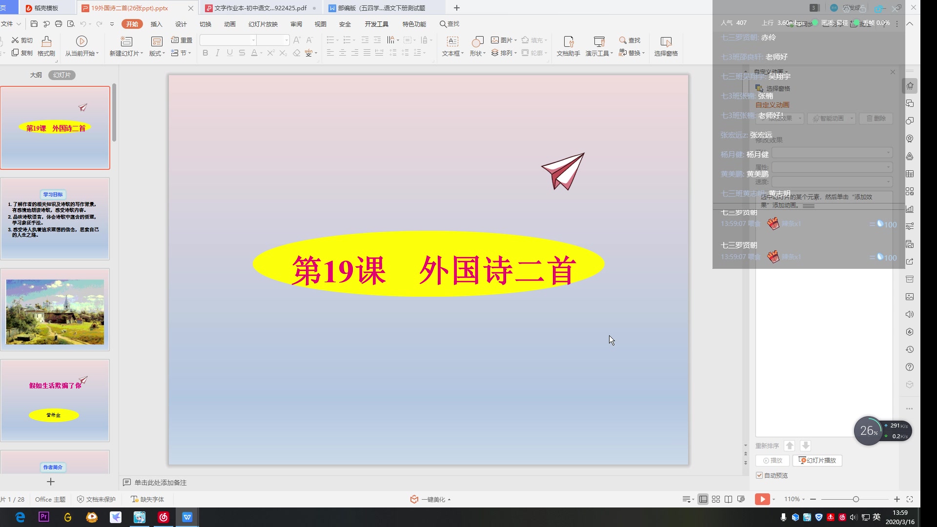The image size is (937, 527).
Task: Click the slide thumbnail panel scrollbar
Action: [x=114, y=112]
